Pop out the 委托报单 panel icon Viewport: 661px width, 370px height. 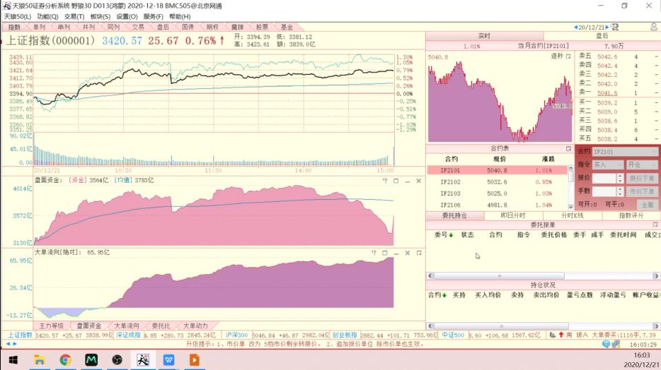coord(655,225)
